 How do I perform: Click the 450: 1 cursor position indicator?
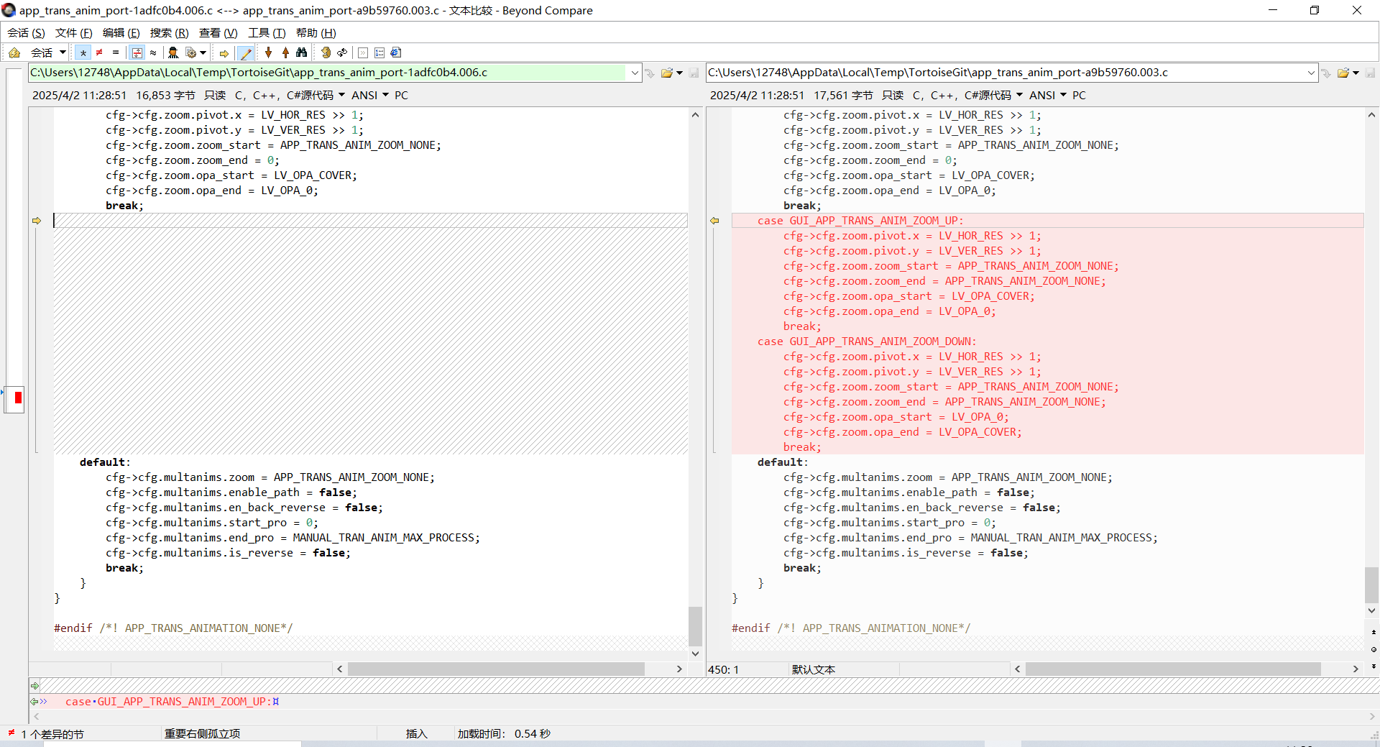point(723,669)
